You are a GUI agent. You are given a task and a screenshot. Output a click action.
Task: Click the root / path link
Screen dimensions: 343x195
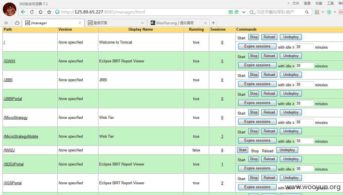4,42
